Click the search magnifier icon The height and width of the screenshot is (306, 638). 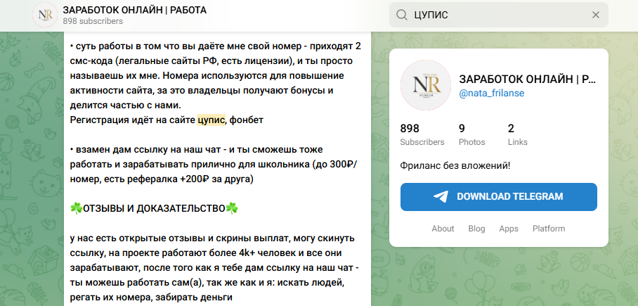click(x=402, y=15)
